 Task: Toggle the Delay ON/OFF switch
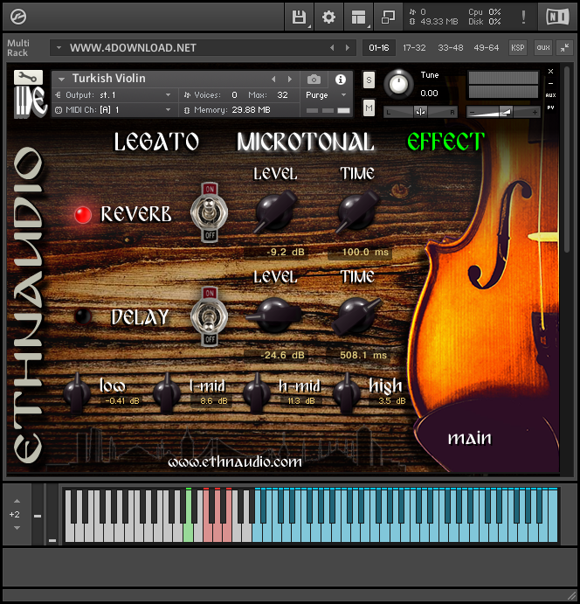(x=210, y=316)
